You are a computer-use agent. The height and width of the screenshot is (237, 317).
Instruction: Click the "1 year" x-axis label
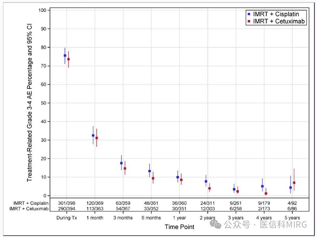click(179, 218)
